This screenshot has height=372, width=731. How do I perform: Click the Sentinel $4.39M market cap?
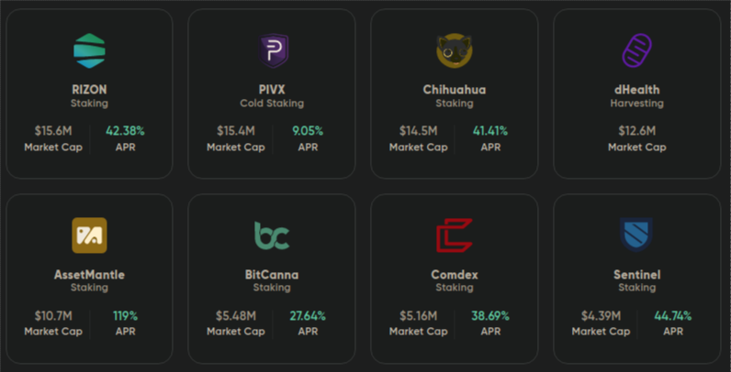(x=601, y=316)
